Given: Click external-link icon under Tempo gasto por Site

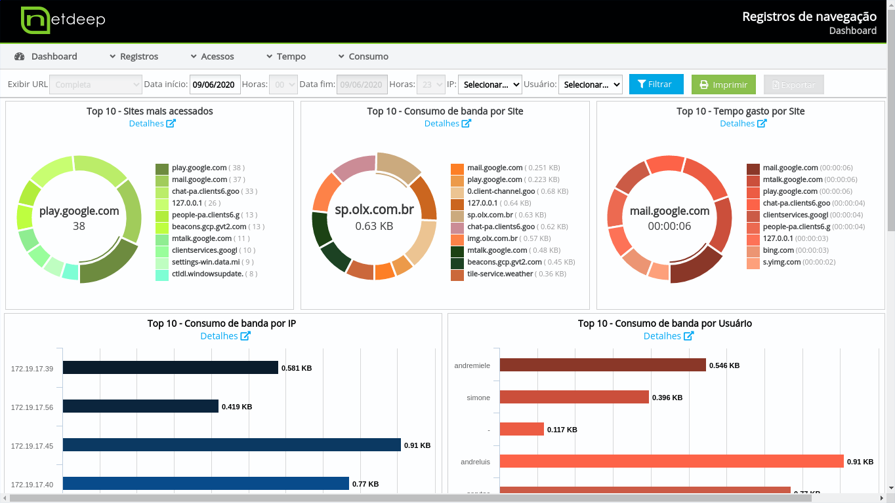Looking at the screenshot, I should (x=762, y=124).
